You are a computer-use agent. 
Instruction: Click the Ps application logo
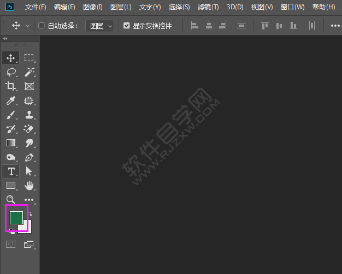[10, 7]
